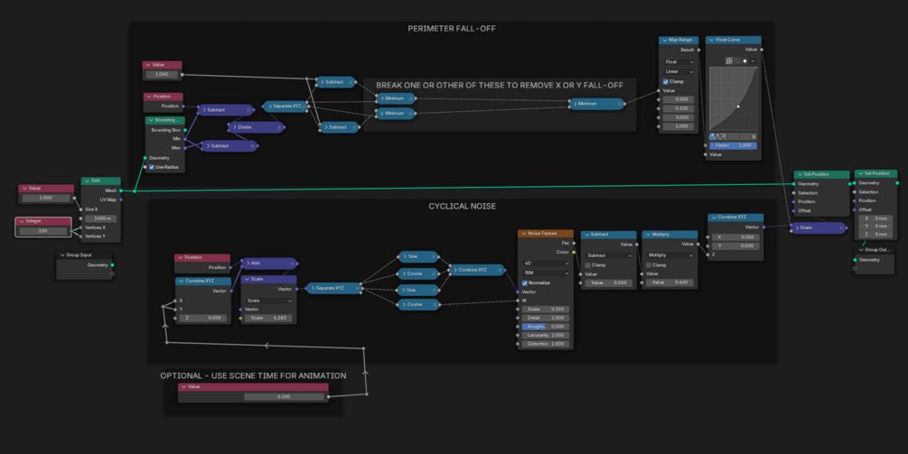Enable Clamp in the Multiply node
908x454 pixels.
point(649,264)
